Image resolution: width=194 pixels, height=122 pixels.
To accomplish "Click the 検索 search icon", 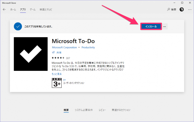I will [x=168, y=9].
